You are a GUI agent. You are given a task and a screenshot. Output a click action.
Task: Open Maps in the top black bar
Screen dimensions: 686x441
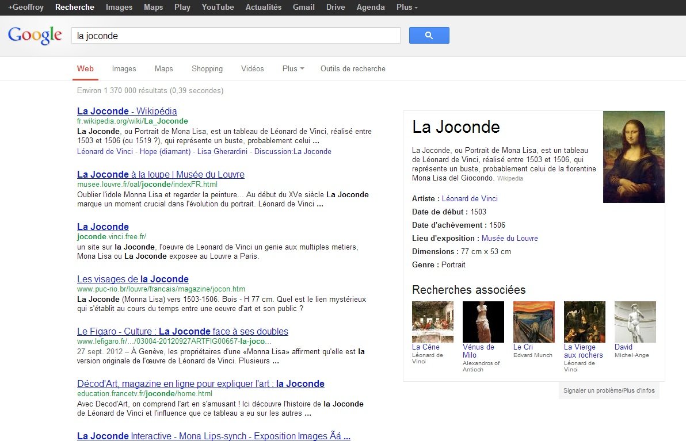tap(153, 7)
